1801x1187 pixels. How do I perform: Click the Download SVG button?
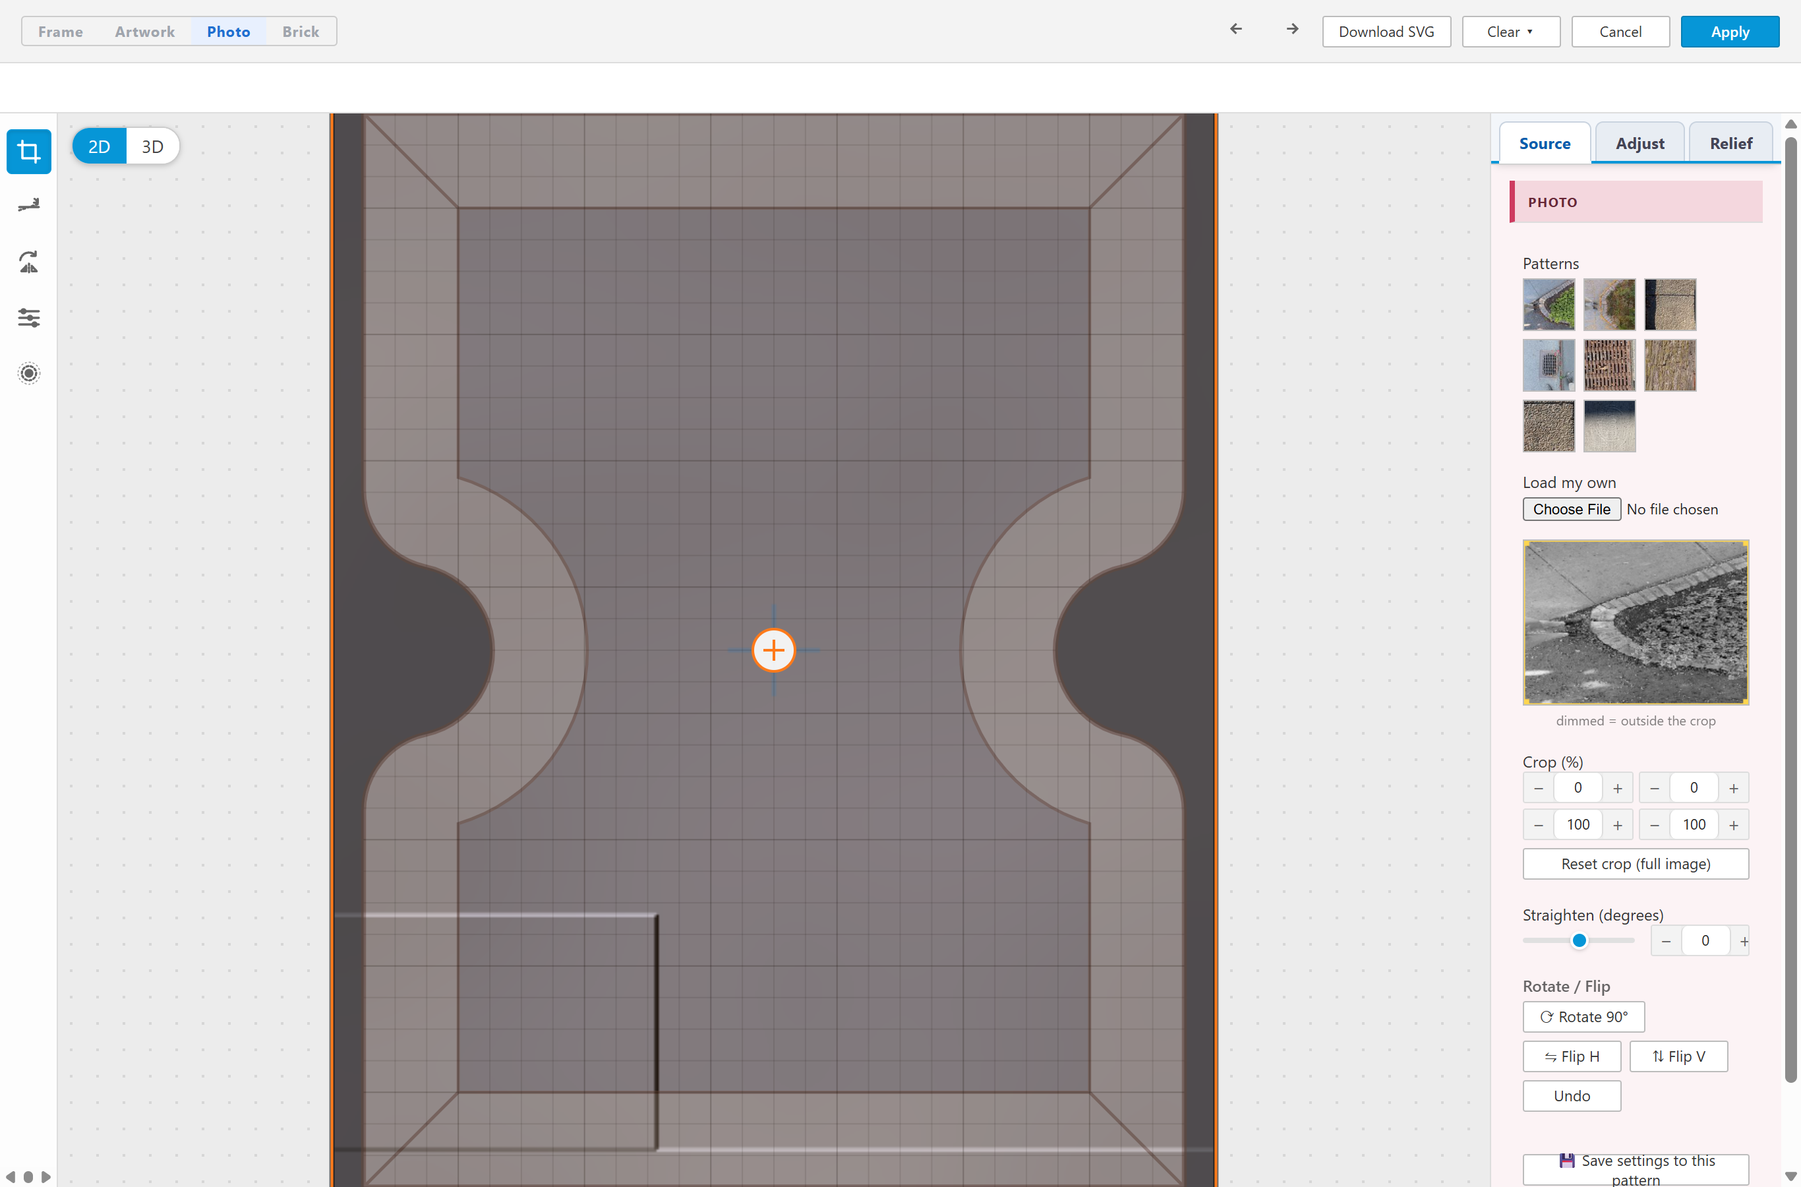(x=1386, y=32)
